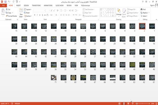
Task: Click zoom in plus button
Action: point(149,104)
